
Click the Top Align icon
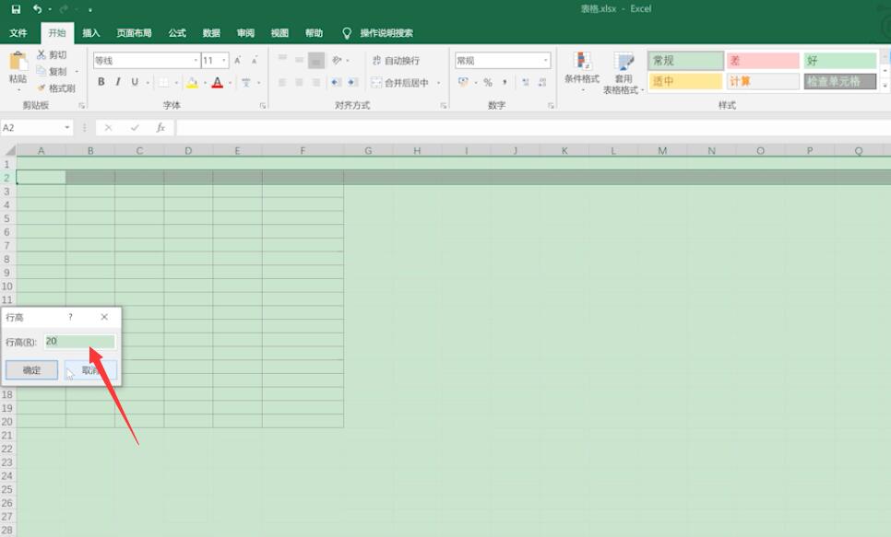pyautogui.click(x=282, y=60)
